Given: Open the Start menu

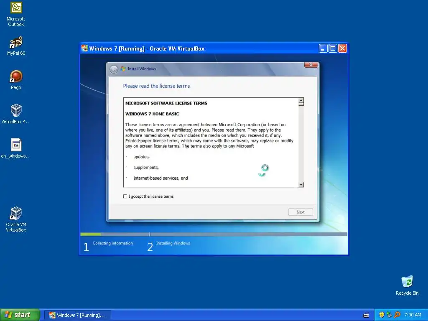Looking at the screenshot, I should [20, 315].
